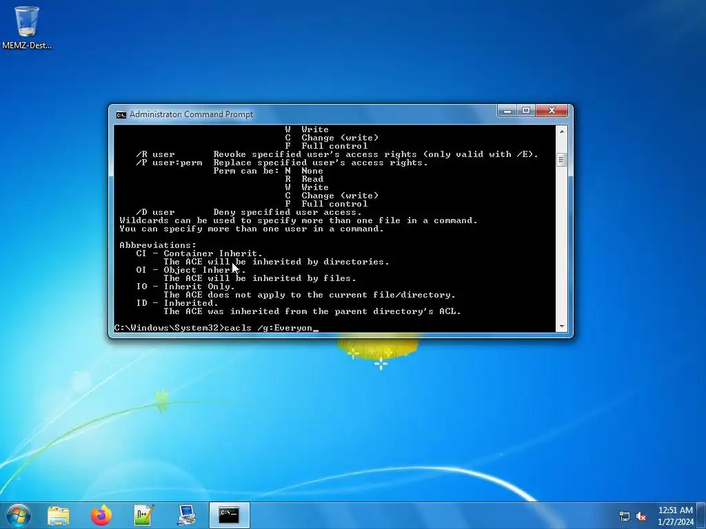Click the '/D user' option text
The width and height of the screenshot is (706, 529).
(155, 212)
